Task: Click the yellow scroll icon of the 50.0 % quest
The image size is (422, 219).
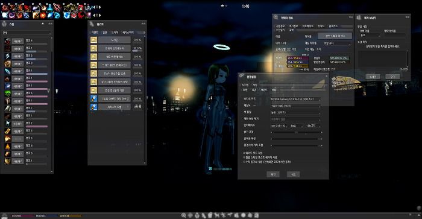Action: coord(93,48)
